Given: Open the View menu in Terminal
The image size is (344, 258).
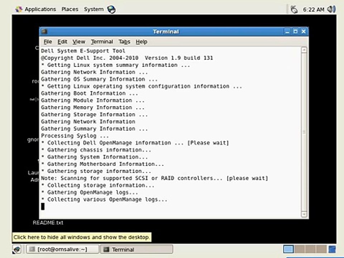Looking at the screenshot, I should pos(79,42).
